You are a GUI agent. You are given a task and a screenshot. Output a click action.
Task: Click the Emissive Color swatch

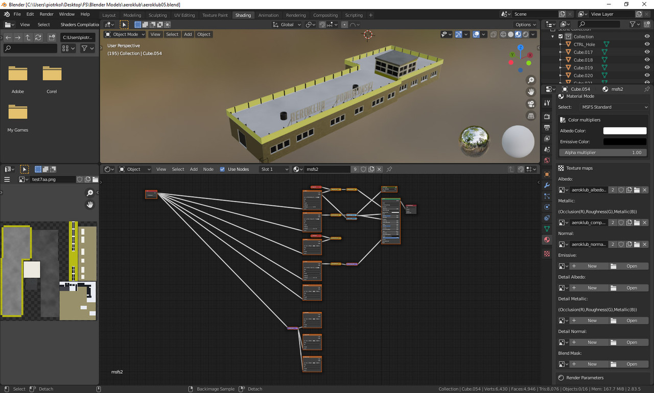click(625, 142)
